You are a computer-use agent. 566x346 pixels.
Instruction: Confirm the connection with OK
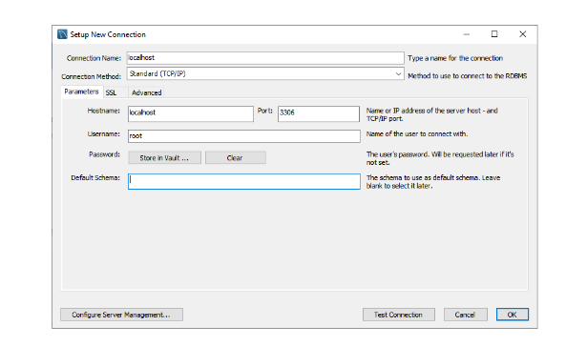tap(513, 315)
